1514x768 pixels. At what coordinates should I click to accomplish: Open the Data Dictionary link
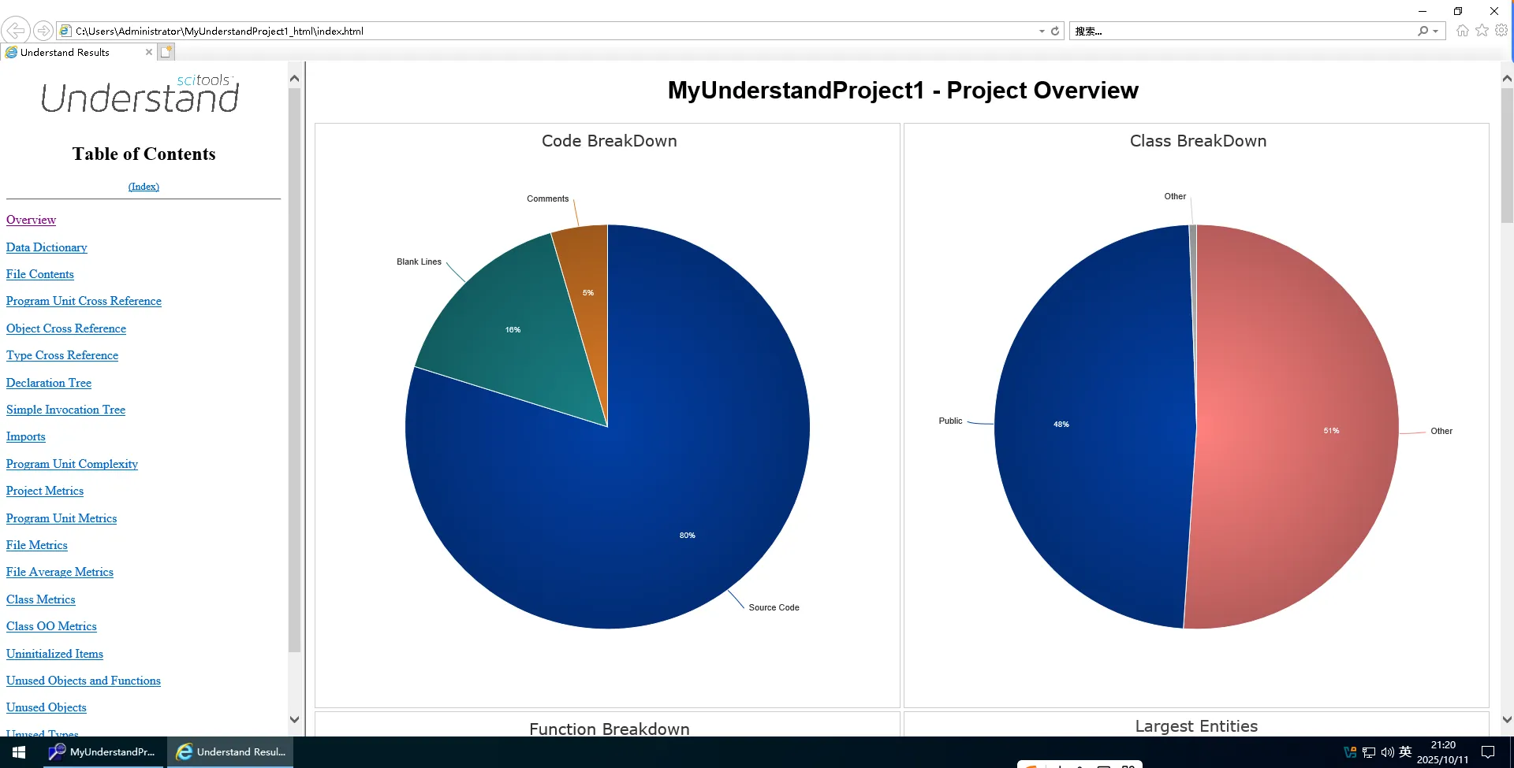coord(47,247)
